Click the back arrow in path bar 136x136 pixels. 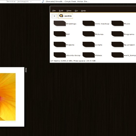[x=54, y=16]
